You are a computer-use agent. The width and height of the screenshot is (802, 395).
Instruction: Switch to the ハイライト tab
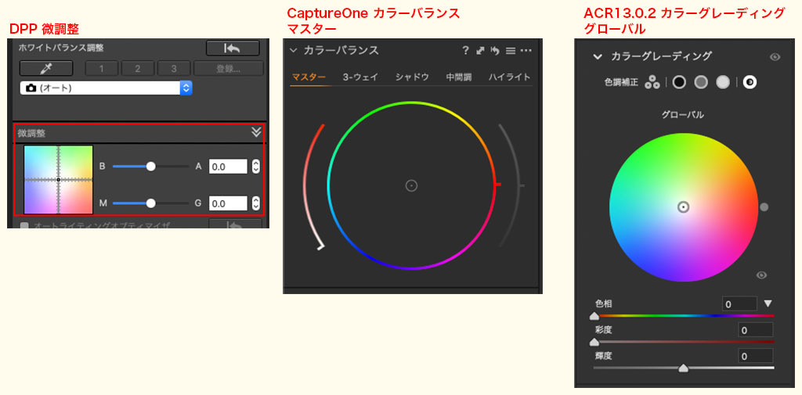tap(509, 77)
